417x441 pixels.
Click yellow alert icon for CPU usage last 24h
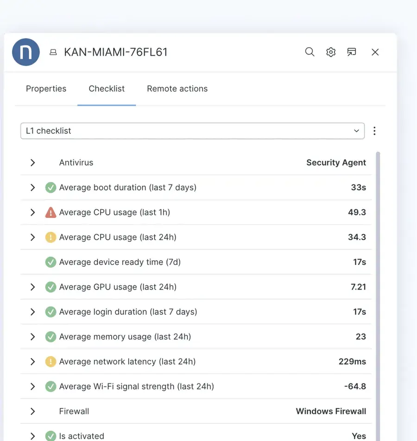51,237
